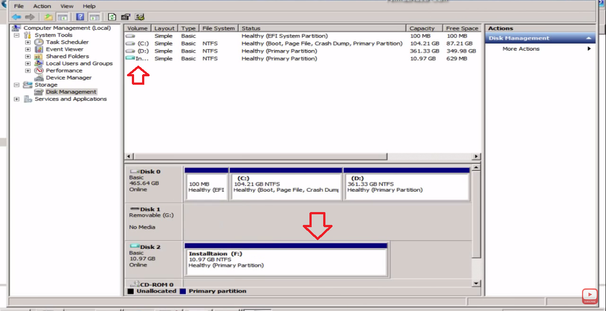
Task: Select the Disk 0 label box
Action: 154,184
